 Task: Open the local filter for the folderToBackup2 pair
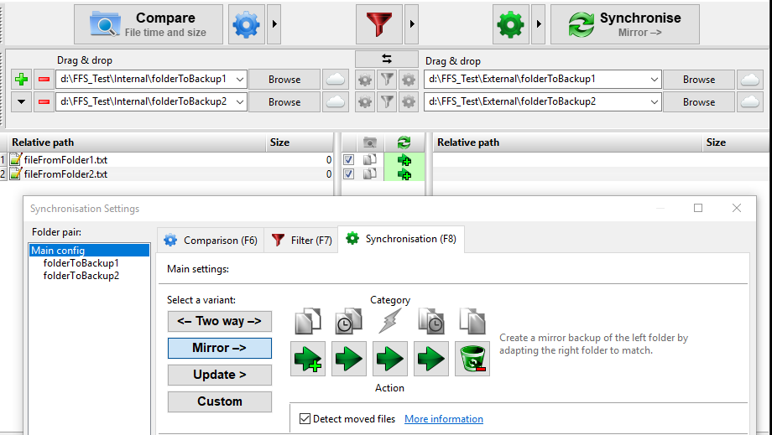387,101
